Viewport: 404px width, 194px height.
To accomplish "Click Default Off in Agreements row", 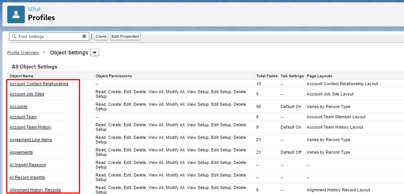I will [291, 153].
